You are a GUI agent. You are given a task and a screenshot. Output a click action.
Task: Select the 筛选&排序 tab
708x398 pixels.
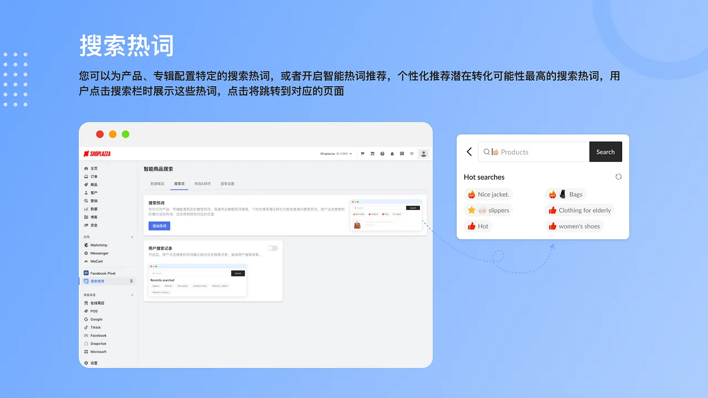pyautogui.click(x=203, y=183)
